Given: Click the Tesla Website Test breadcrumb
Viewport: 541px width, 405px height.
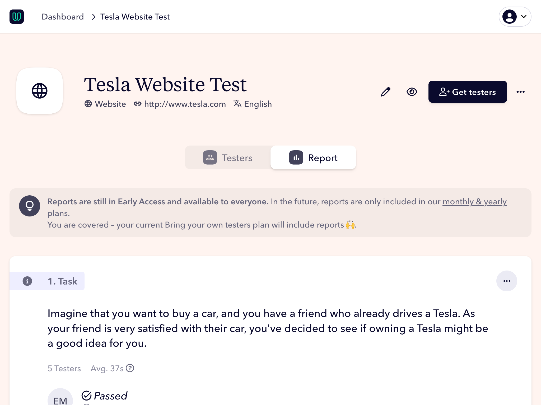Looking at the screenshot, I should (x=135, y=17).
